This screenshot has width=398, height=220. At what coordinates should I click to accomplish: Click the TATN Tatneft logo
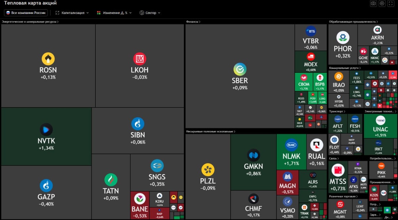coord(111,180)
